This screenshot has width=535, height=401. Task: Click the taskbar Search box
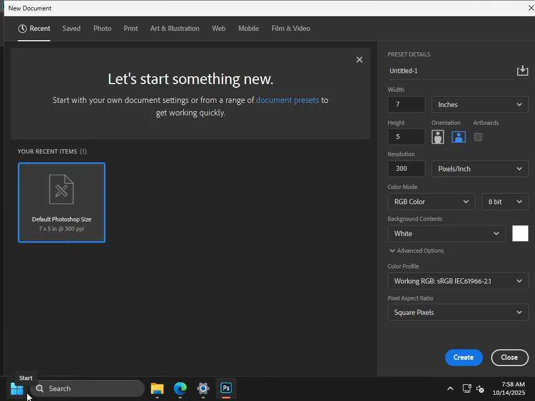click(87, 388)
